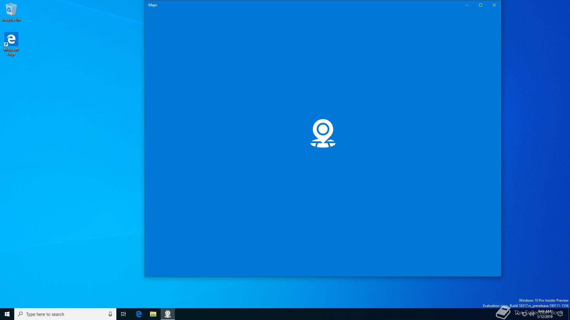570x320 pixels.
Task: Open the Action Center notifications icon
Action: tap(560, 314)
